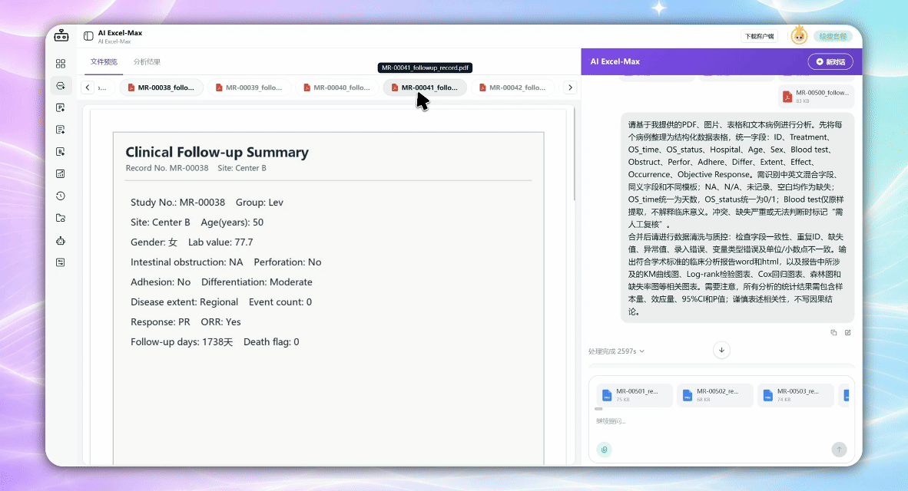Select the highlighted AI chat sidebar icon
The image size is (908, 491).
tap(61, 86)
